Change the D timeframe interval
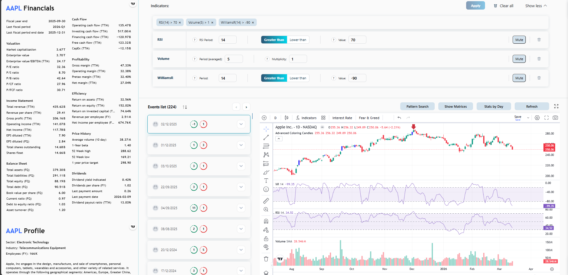 [275, 118]
